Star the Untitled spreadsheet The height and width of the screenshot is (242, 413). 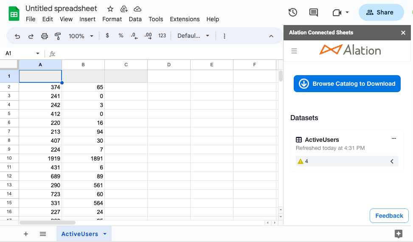(x=110, y=9)
